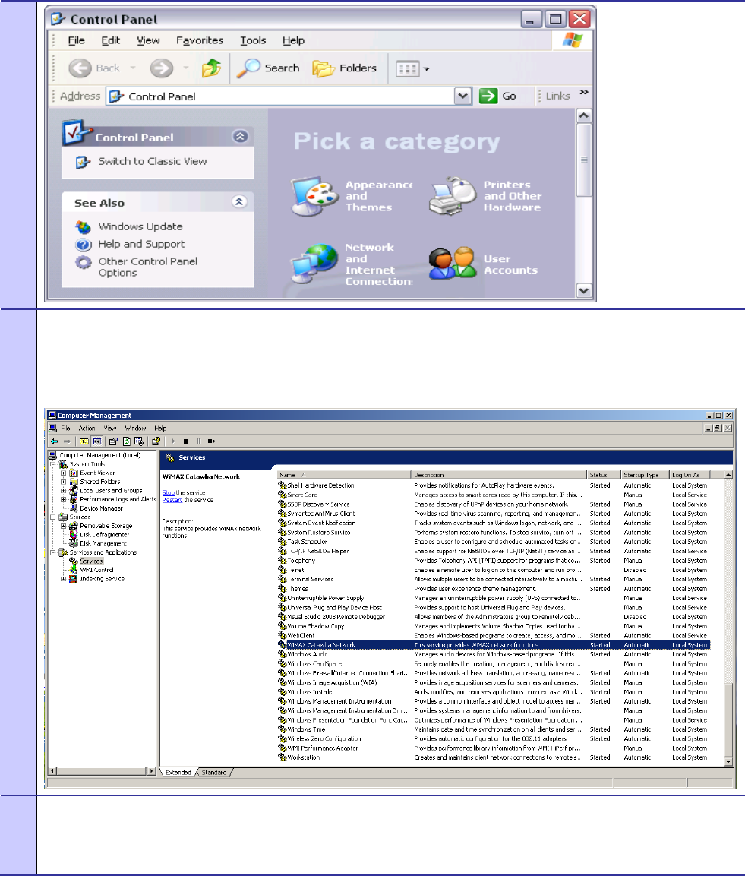Viewport: 745px width, 876px height.
Task: Expand the Links toolbar chevron
Action: point(584,92)
